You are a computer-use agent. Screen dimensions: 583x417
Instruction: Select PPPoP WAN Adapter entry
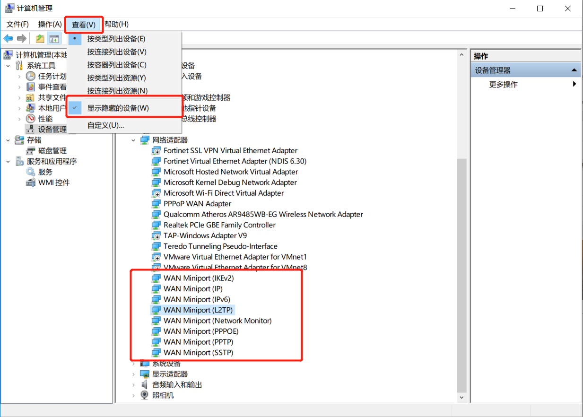(x=197, y=204)
